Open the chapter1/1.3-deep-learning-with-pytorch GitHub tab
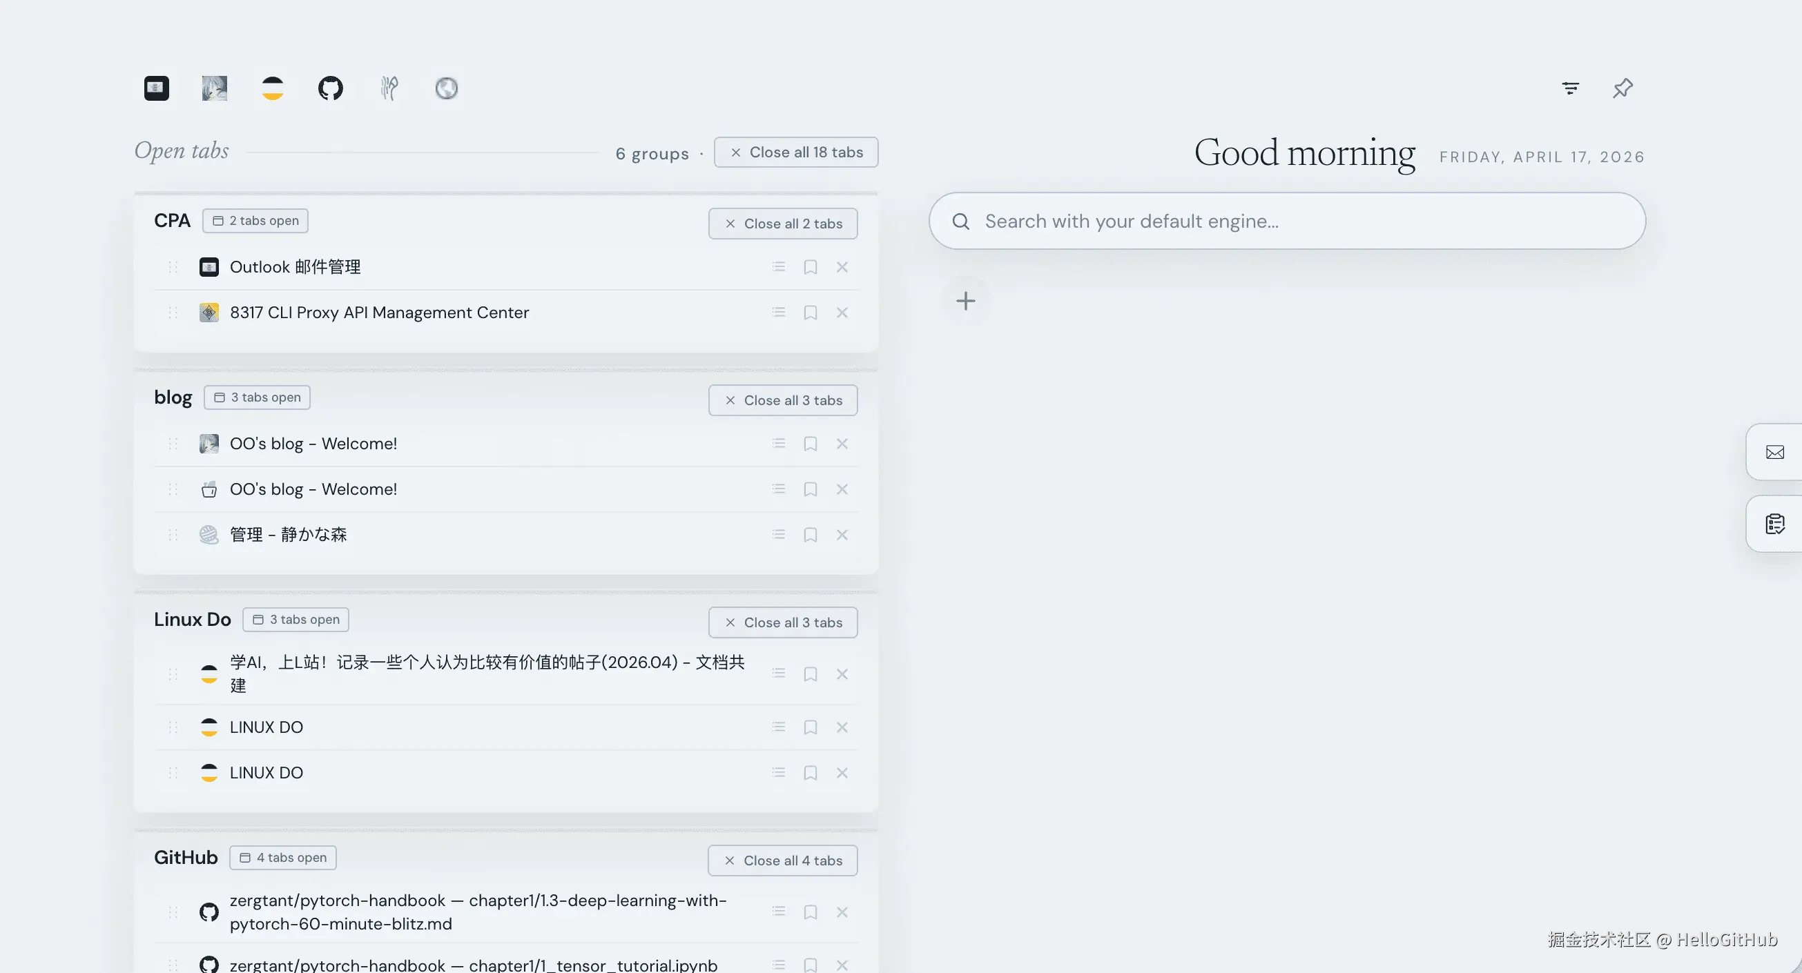The height and width of the screenshot is (973, 1802). (478, 912)
